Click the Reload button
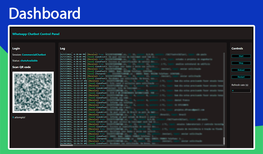 coord(241,70)
